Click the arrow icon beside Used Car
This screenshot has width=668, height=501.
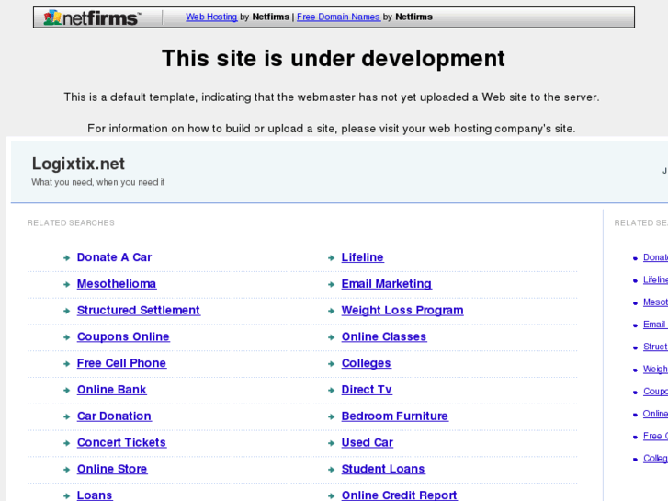click(331, 443)
